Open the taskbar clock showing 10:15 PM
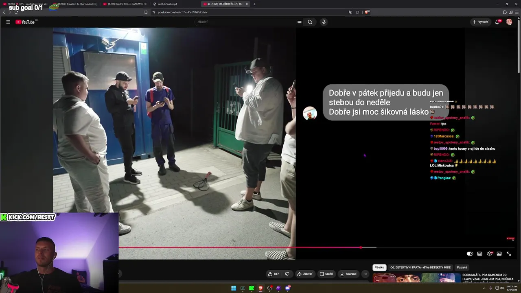 [x=512, y=288]
